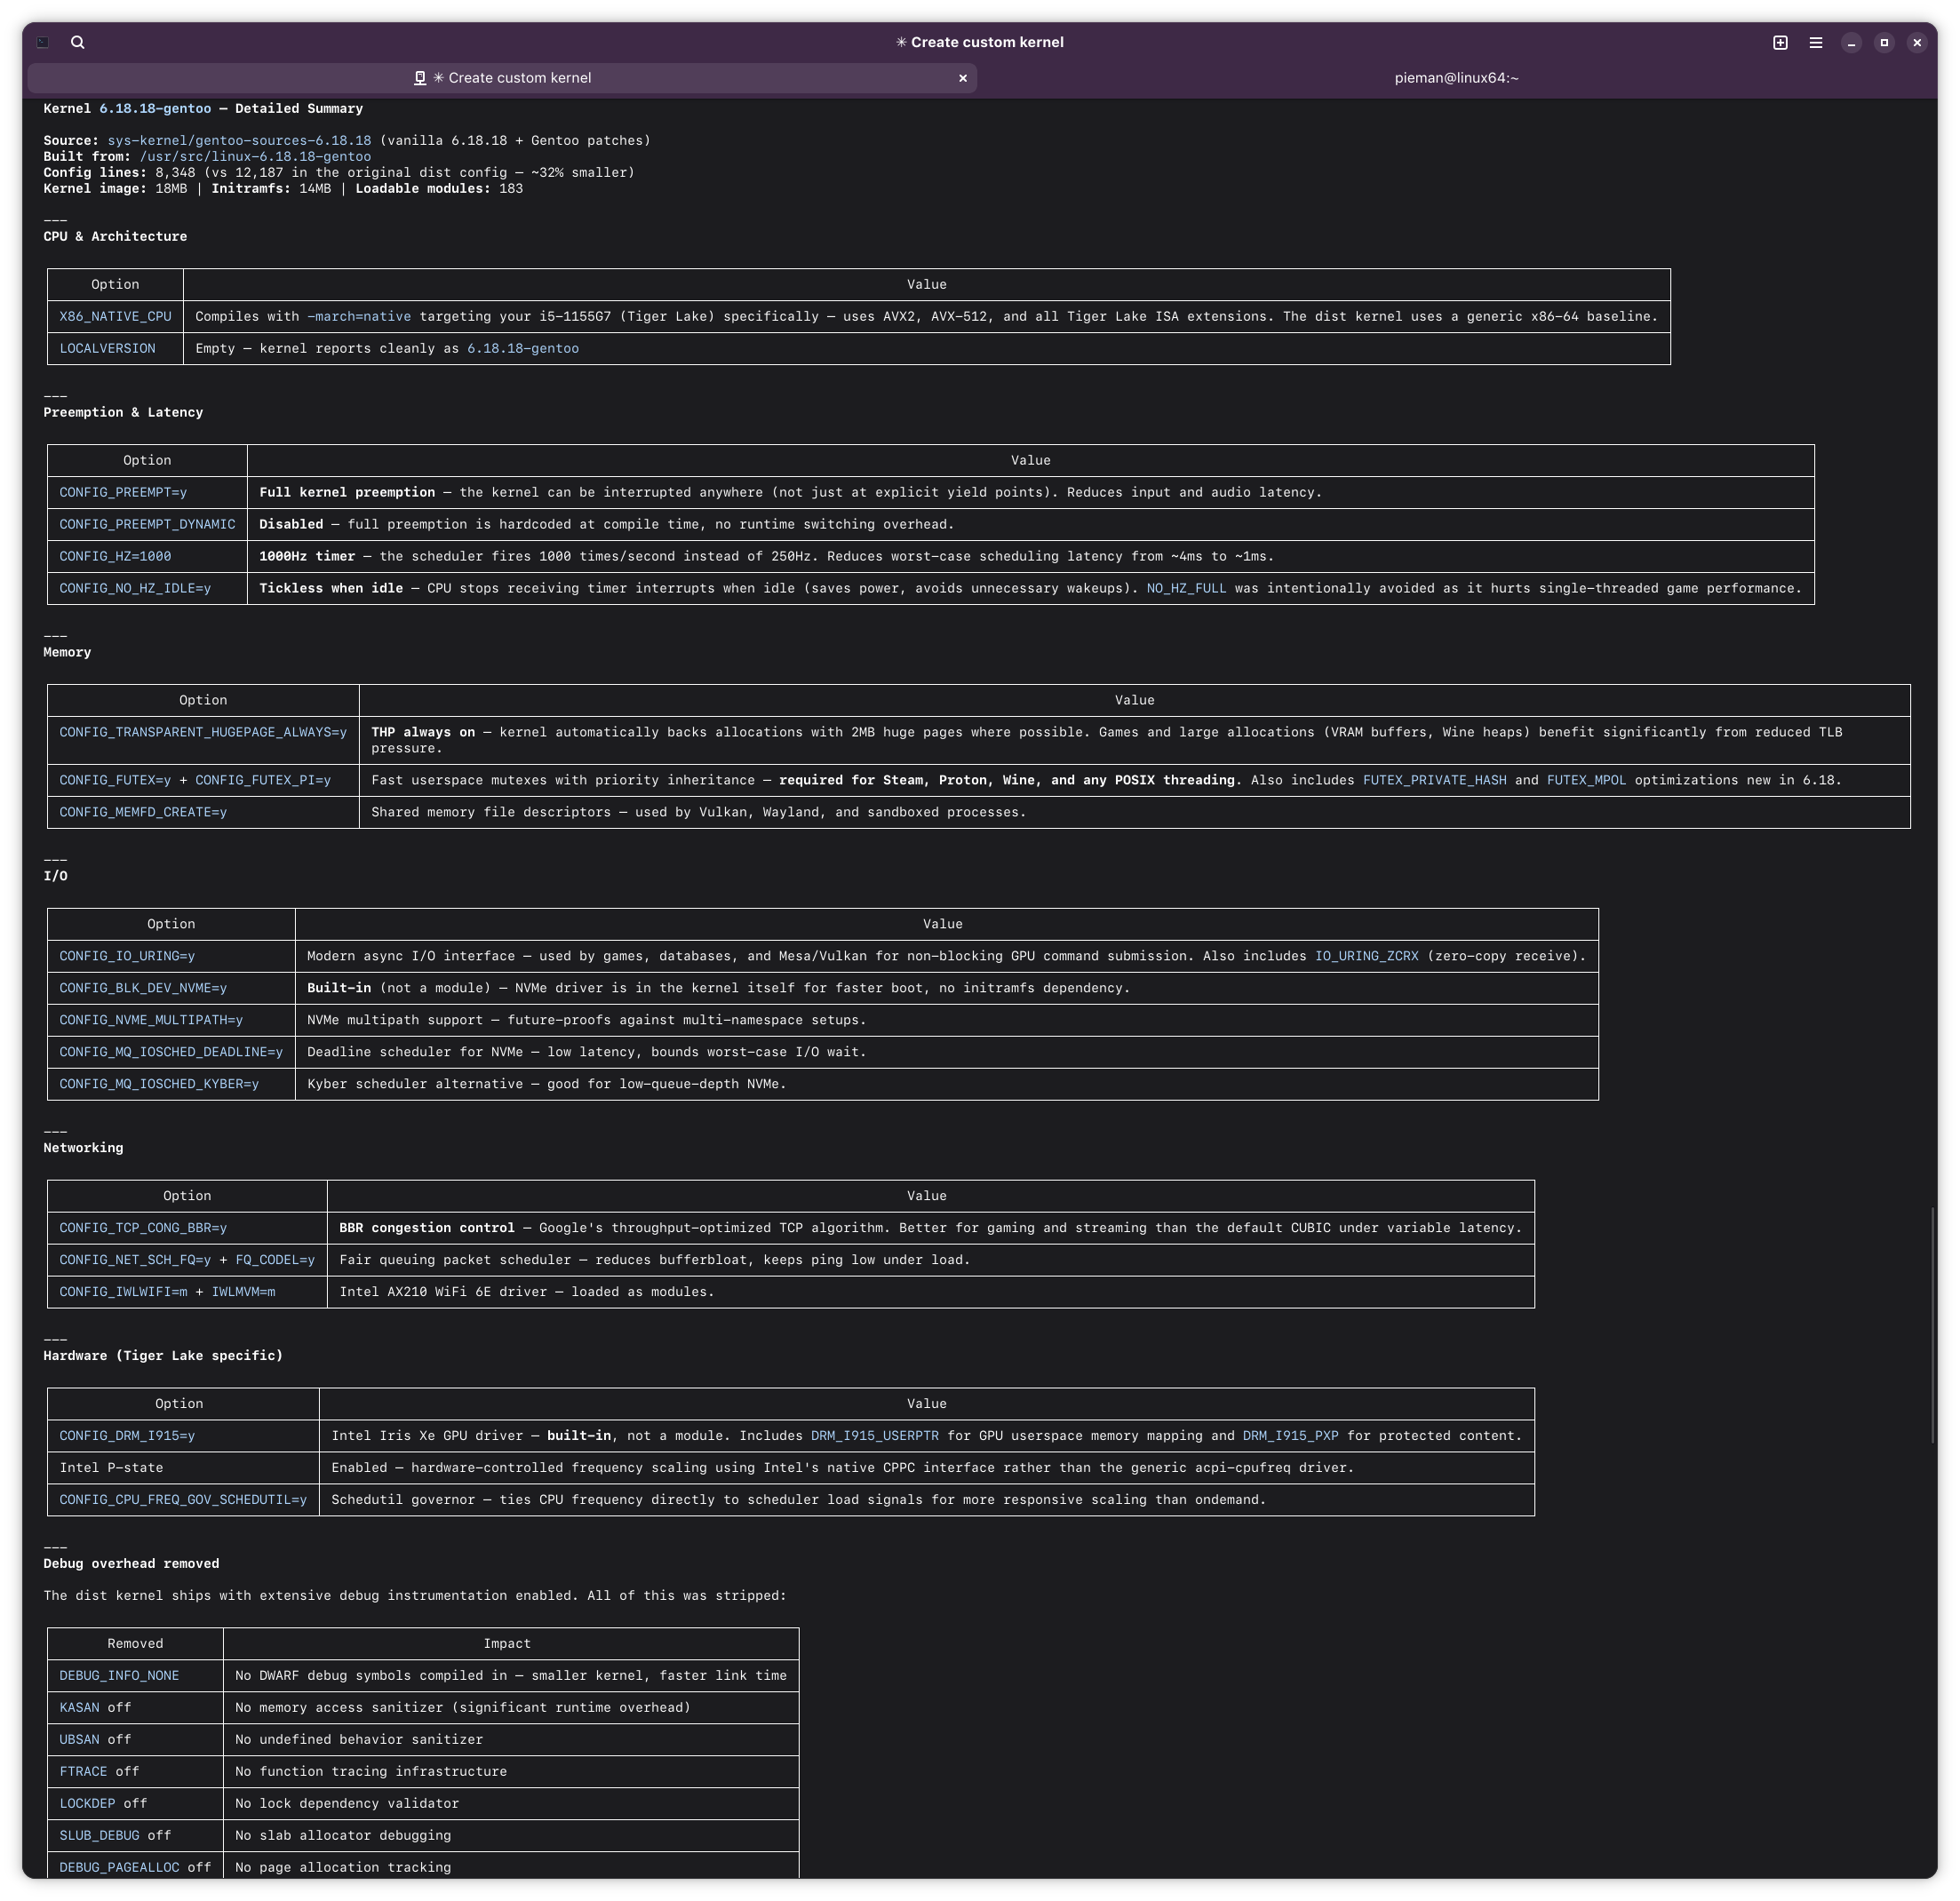The height and width of the screenshot is (1901, 1960).
Task: Open the hamburger main menu
Action: pos(1816,42)
